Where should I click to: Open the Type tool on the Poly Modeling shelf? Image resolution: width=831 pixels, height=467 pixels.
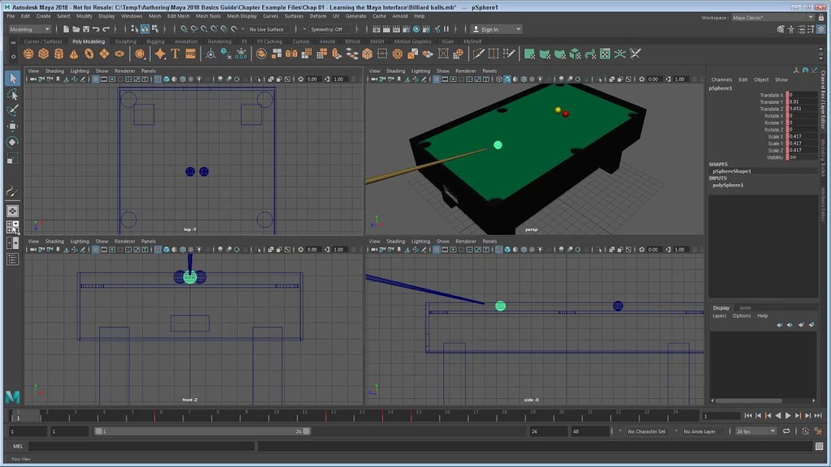[175, 53]
